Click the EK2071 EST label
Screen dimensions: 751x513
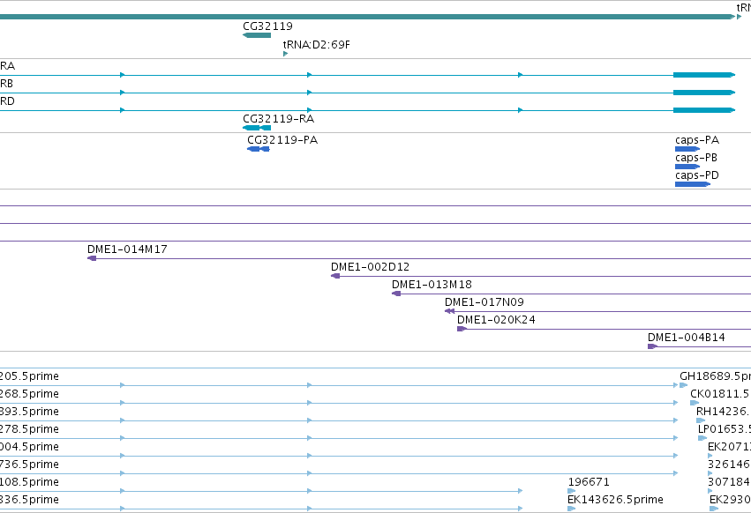[x=729, y=447]
